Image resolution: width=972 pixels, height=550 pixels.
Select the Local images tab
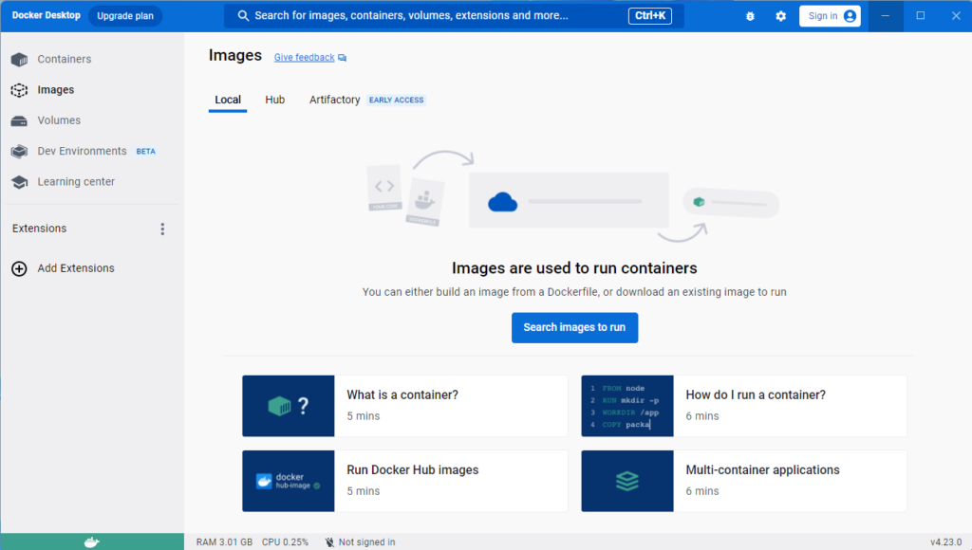click(228, 100)
